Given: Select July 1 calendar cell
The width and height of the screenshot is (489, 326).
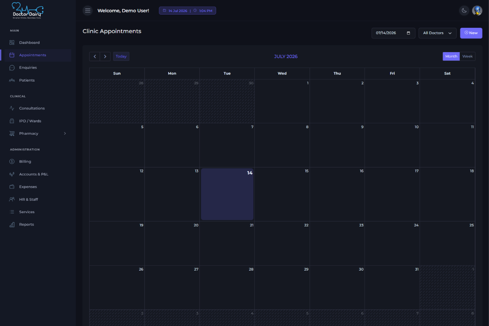Looking at the screenshot, I should [x=282, y=101].
